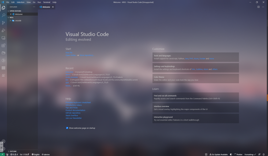The image size is (268, 156).
Task: Click the More recent items link
Action: (x=68, y=86)
